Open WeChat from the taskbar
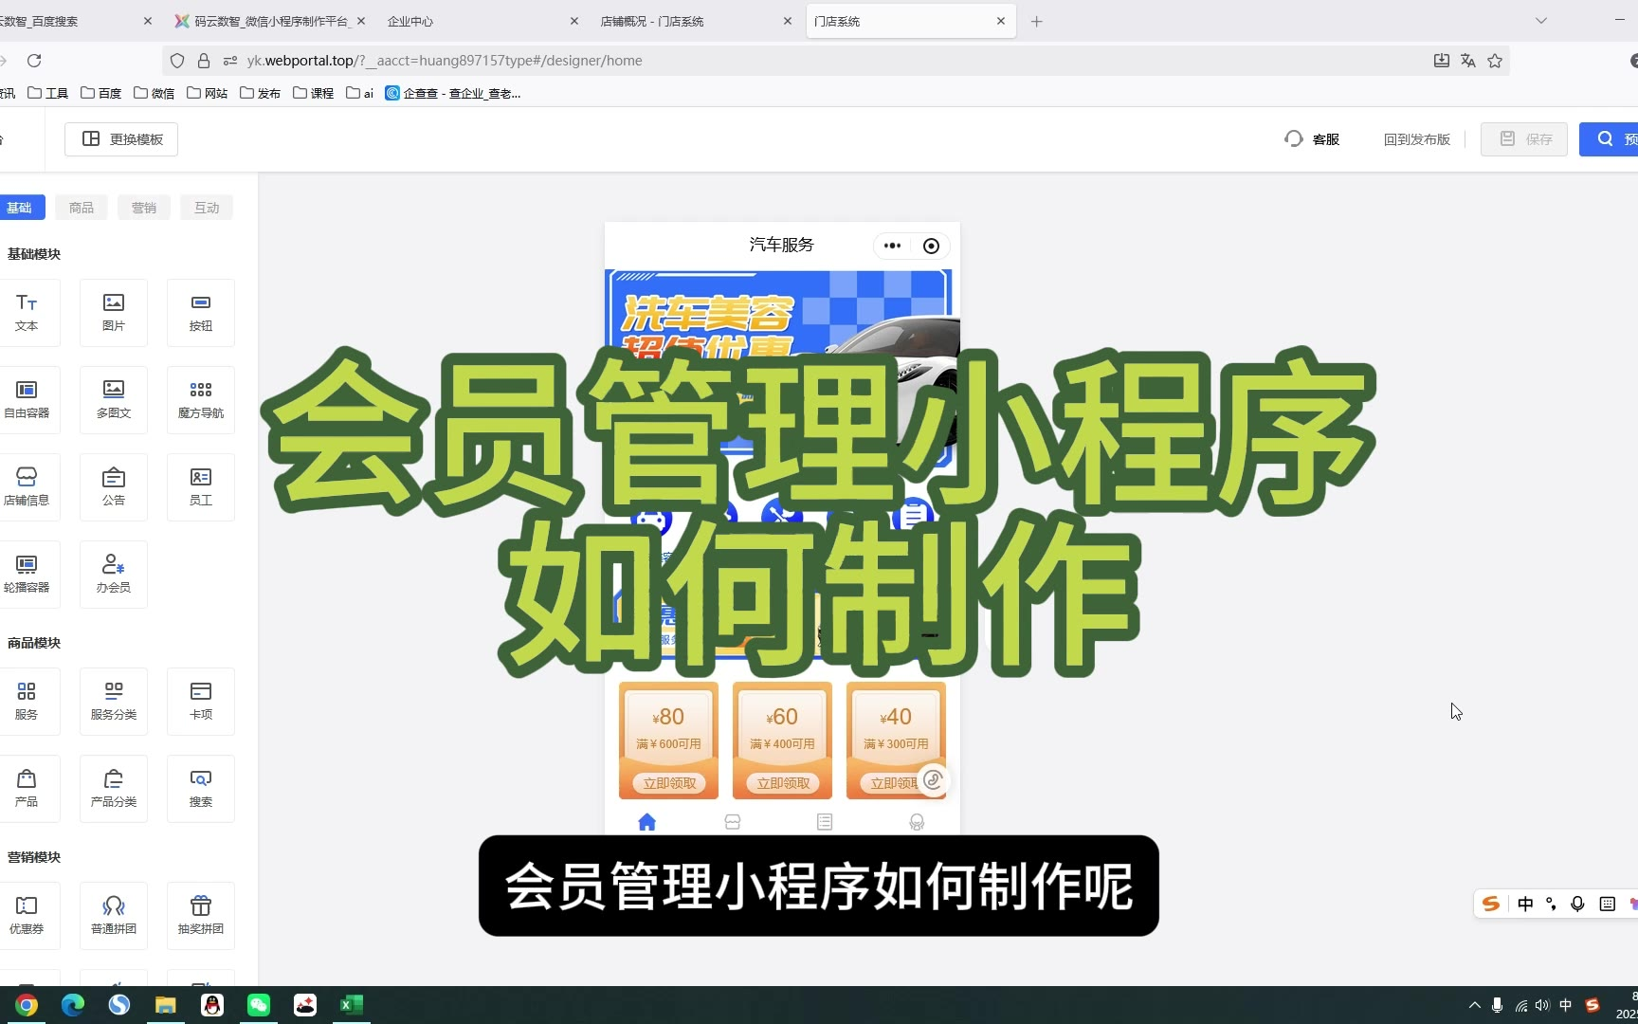 (x=259, y=1005)
